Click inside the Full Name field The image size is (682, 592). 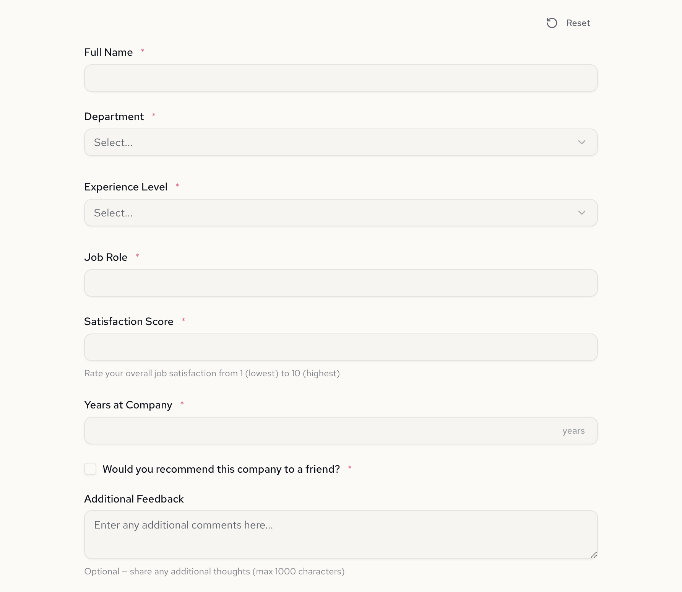tap(340, 78)
